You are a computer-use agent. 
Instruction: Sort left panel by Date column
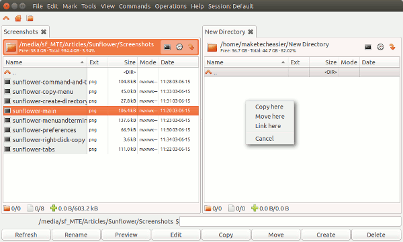[179, 62]
